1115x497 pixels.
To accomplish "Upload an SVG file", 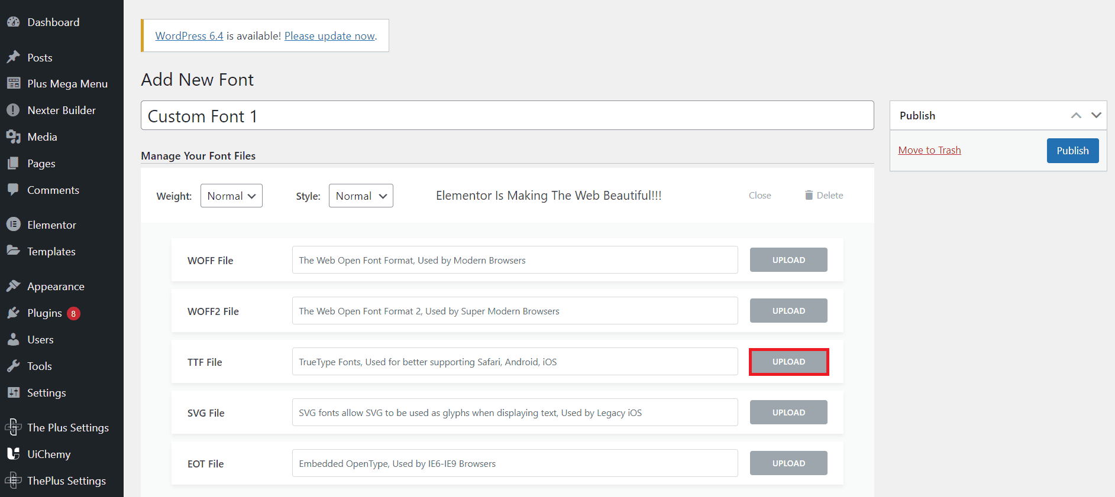I will pos(788,412).
